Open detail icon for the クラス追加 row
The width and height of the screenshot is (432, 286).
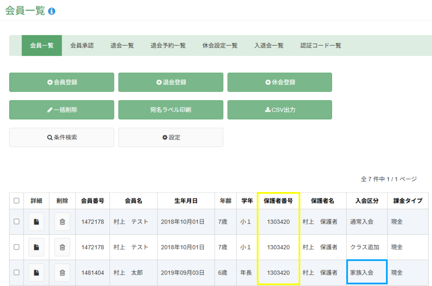(x=36, y=247)
